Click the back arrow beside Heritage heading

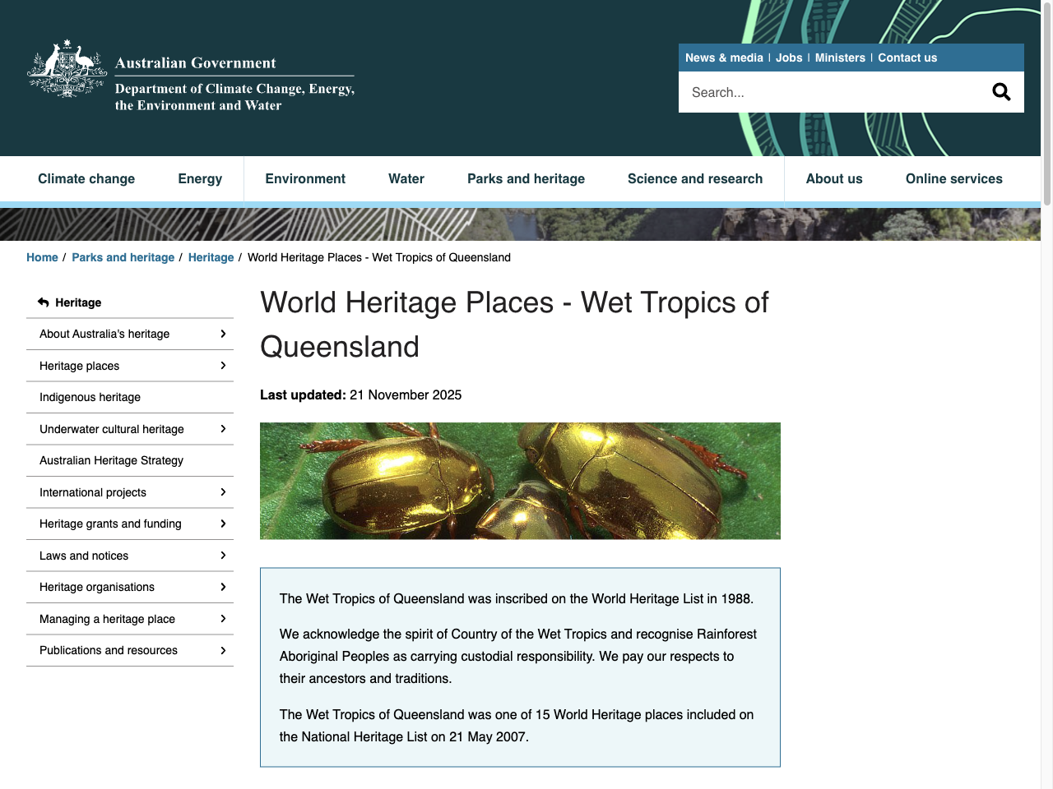(x=42, y=302)
